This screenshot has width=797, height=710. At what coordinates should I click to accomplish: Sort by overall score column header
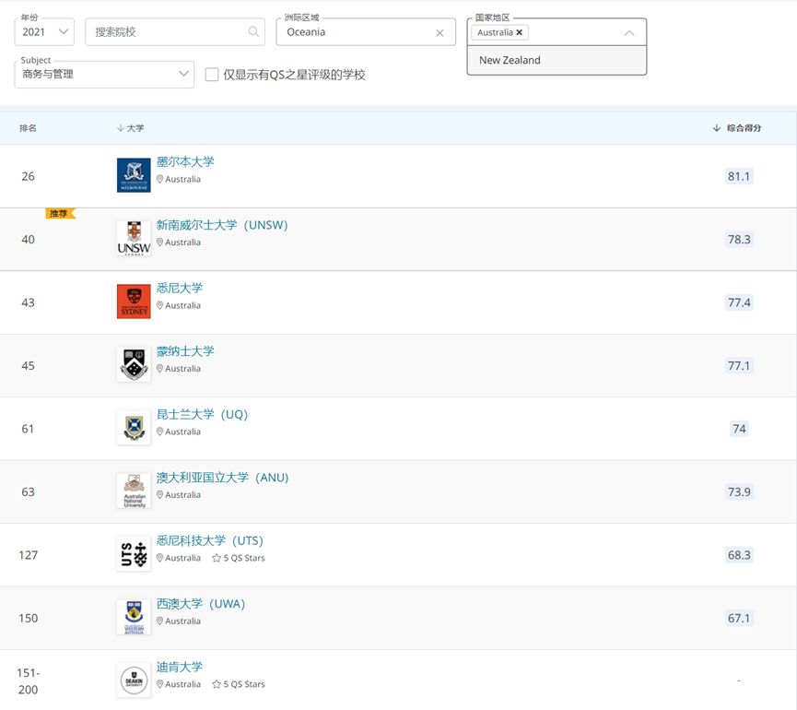tap(737, 128)
